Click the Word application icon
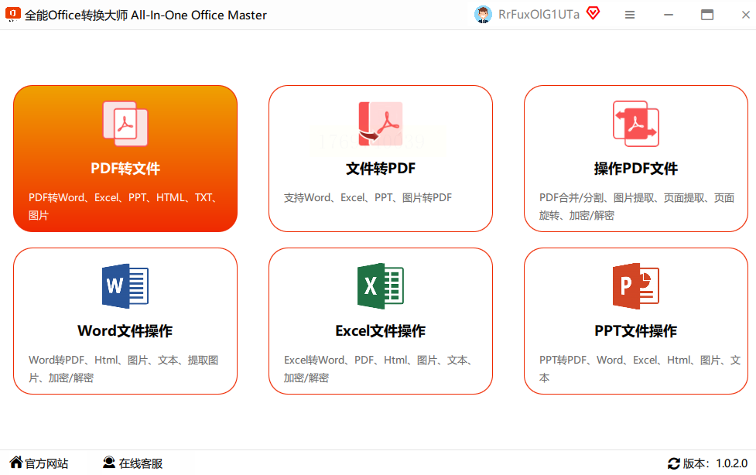Screen dimensions: 756x475 (x=125, y=286)
